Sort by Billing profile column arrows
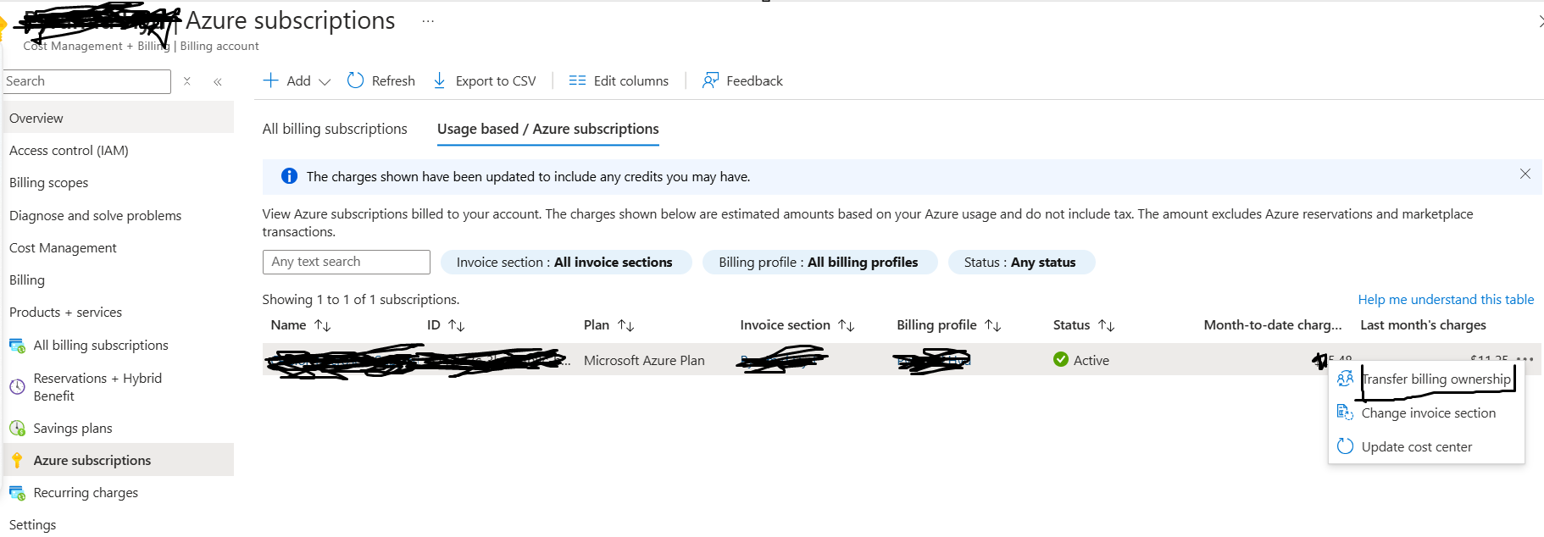1544x537 pixels. 993,325
